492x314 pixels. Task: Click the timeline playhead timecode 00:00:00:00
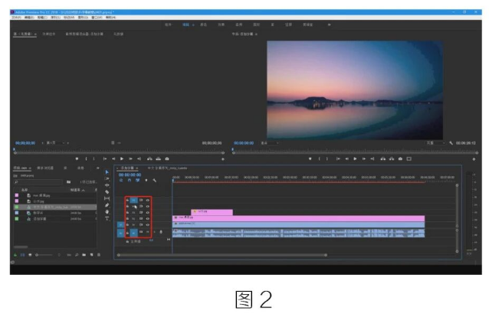(128, 174)
